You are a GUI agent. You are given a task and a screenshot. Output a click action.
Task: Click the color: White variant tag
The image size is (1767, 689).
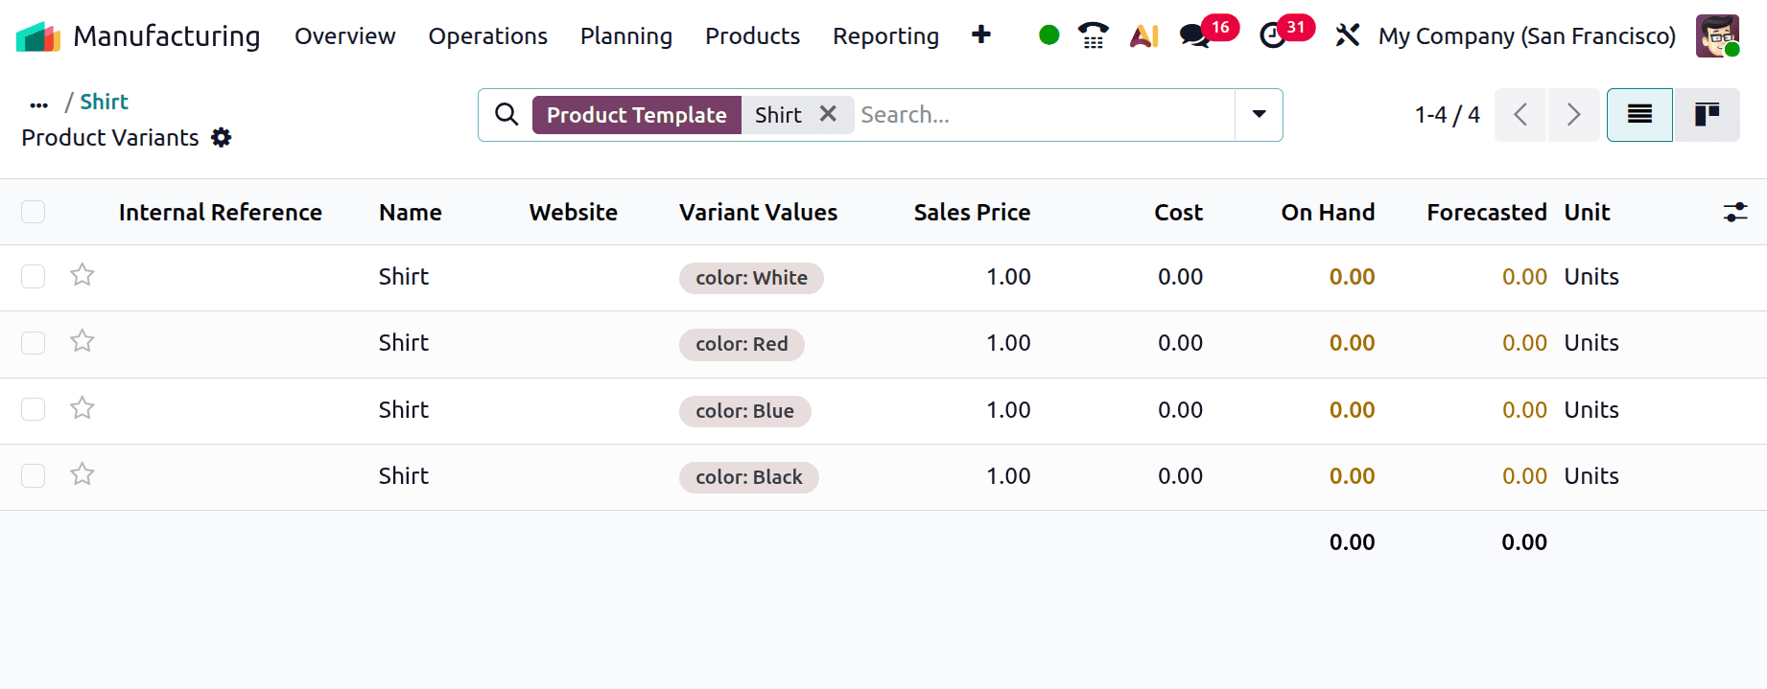[751, 278]
